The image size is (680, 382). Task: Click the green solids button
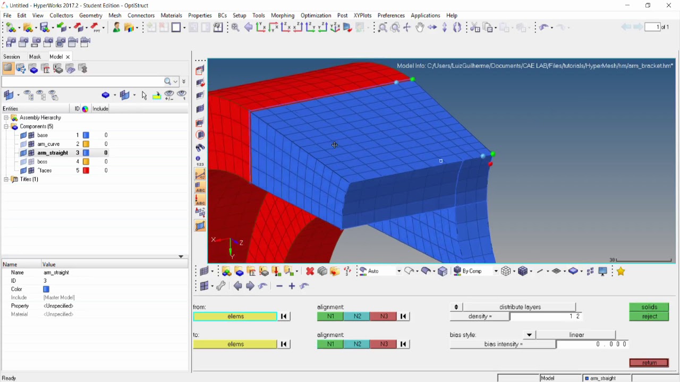pyautogui.click(x=649, y=307)
